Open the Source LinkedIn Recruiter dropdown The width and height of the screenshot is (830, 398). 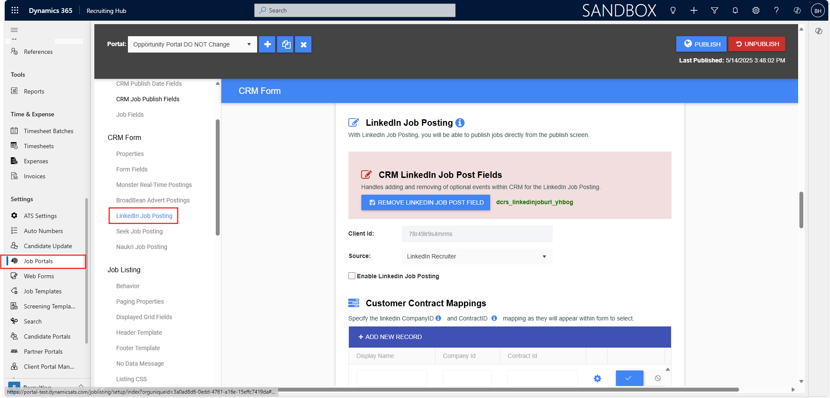click(477, 256)
